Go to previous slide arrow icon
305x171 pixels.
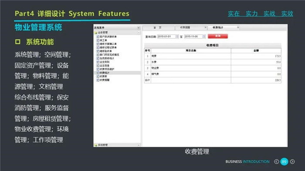(x=276, y=161)
